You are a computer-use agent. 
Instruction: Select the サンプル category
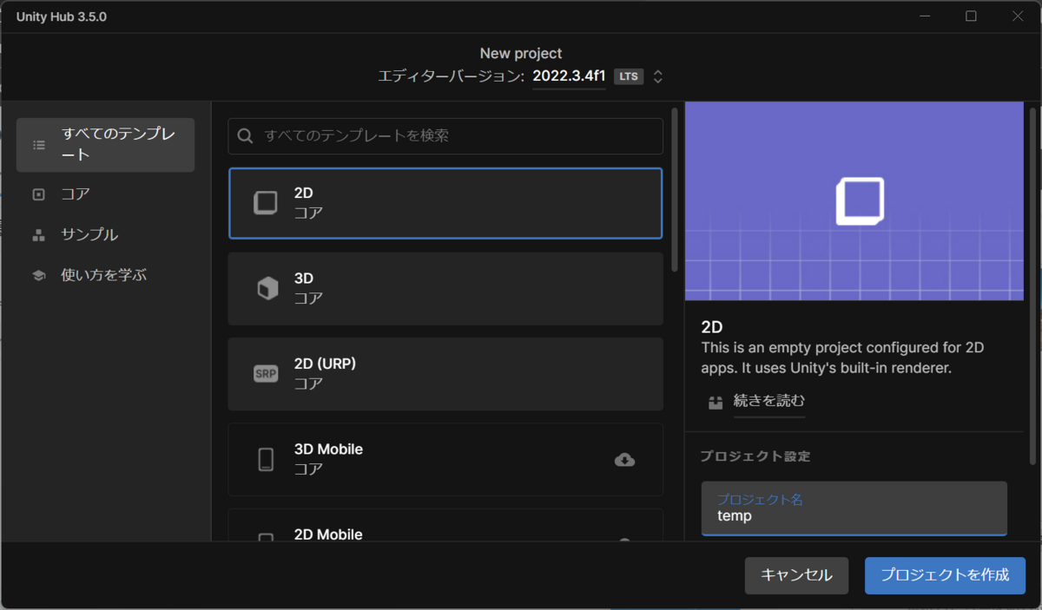[105, 235]
